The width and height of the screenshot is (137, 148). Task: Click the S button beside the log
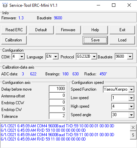pyautogui.click(x=133, y=135)
